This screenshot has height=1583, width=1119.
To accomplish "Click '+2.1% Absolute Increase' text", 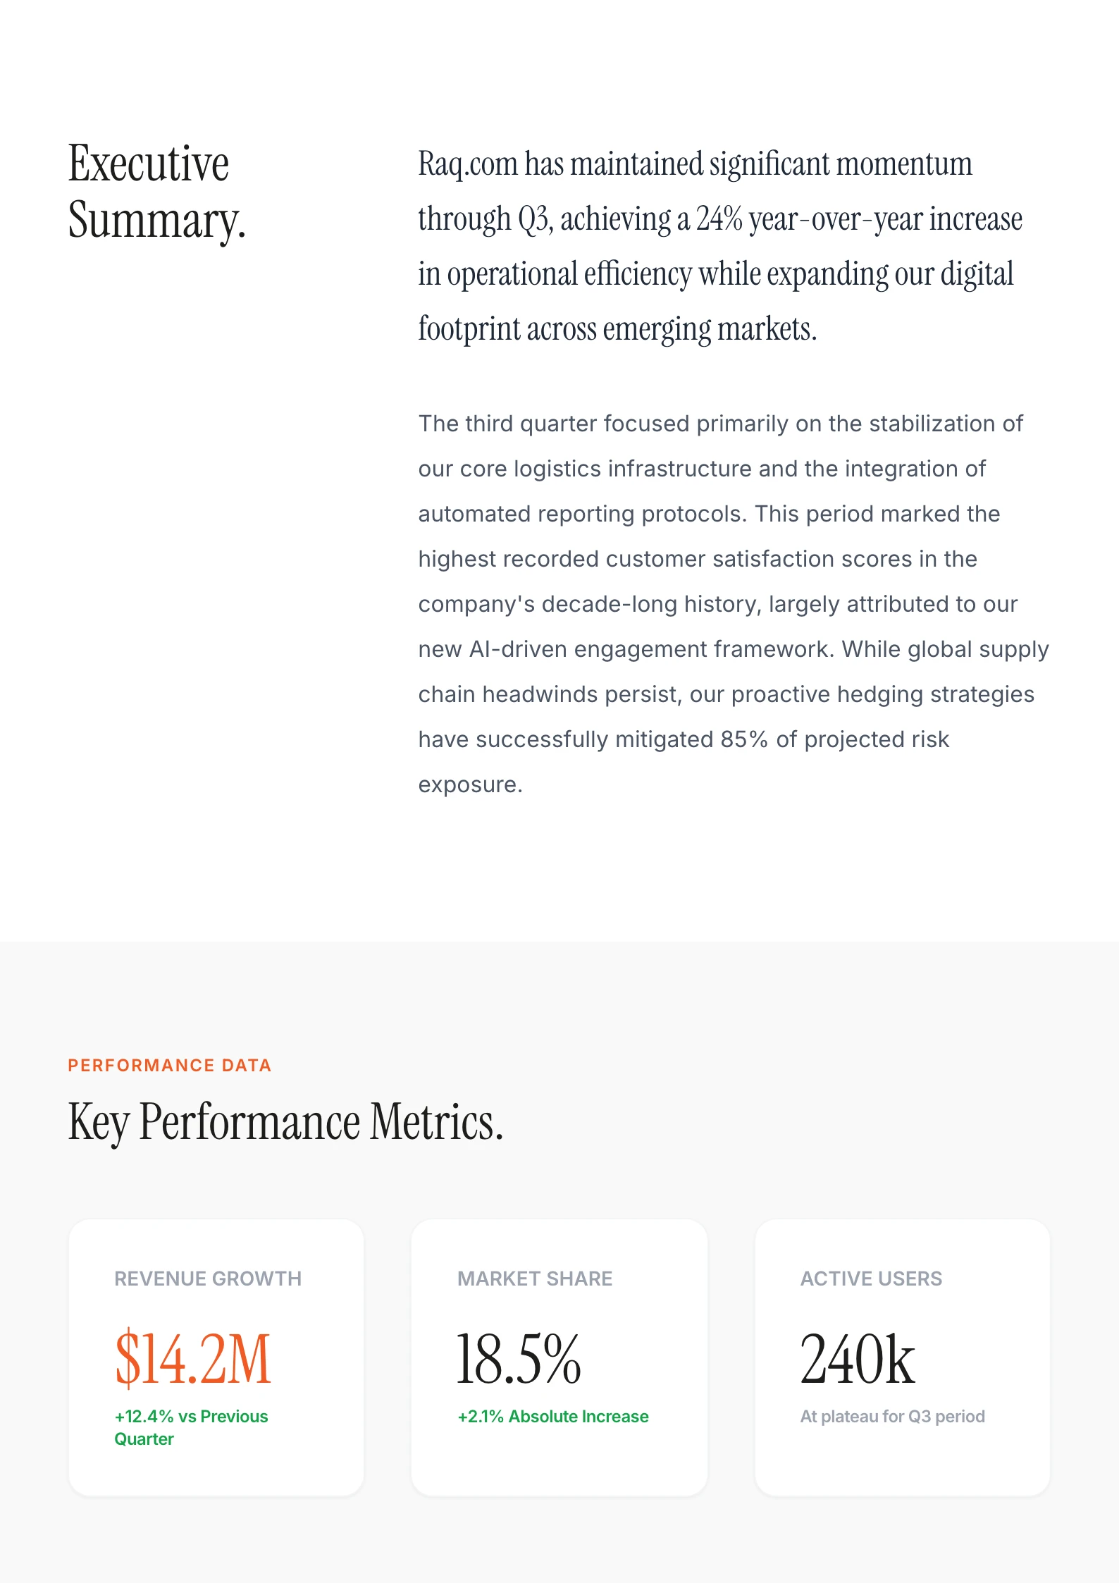I will 553,1417.
